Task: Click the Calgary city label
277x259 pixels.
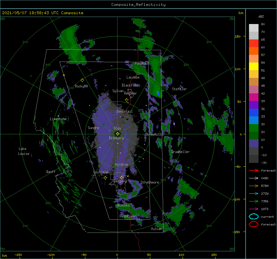Action: 120,181
